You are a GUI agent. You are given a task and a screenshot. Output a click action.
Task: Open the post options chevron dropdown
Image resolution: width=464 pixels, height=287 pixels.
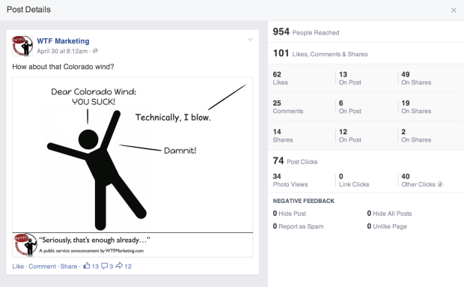tap(251, 40)
